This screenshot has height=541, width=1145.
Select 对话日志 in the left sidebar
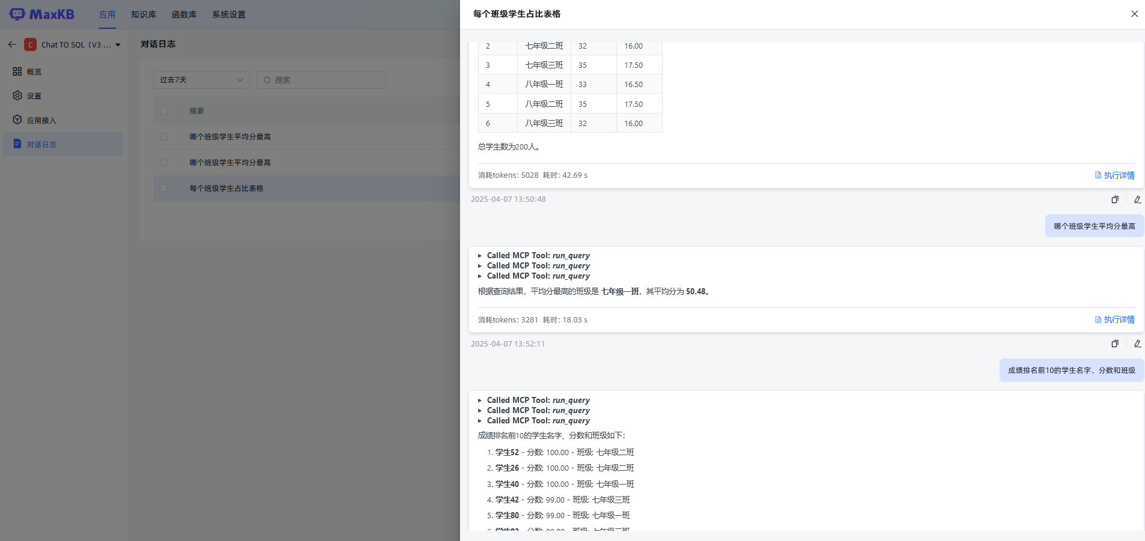(63, 144)
